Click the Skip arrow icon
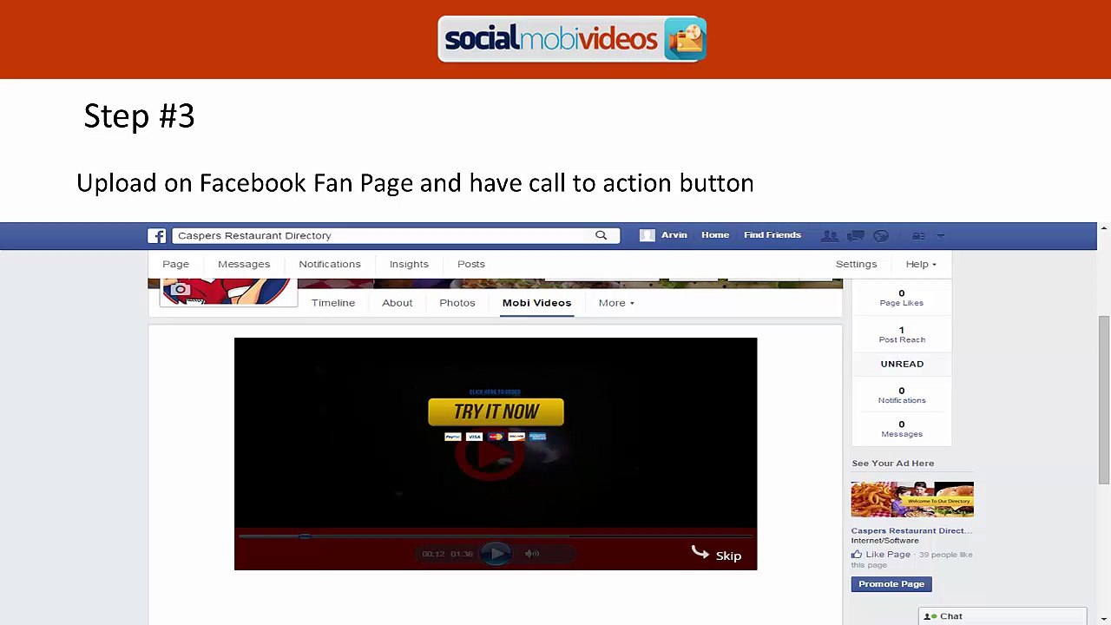1111x625 pixels. pyautogui.click(x=700, y=552)
